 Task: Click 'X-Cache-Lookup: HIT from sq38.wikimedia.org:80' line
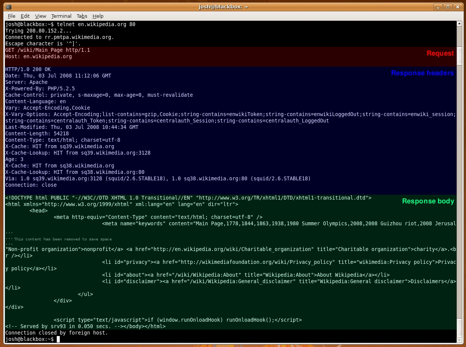(x=75, y=172)
